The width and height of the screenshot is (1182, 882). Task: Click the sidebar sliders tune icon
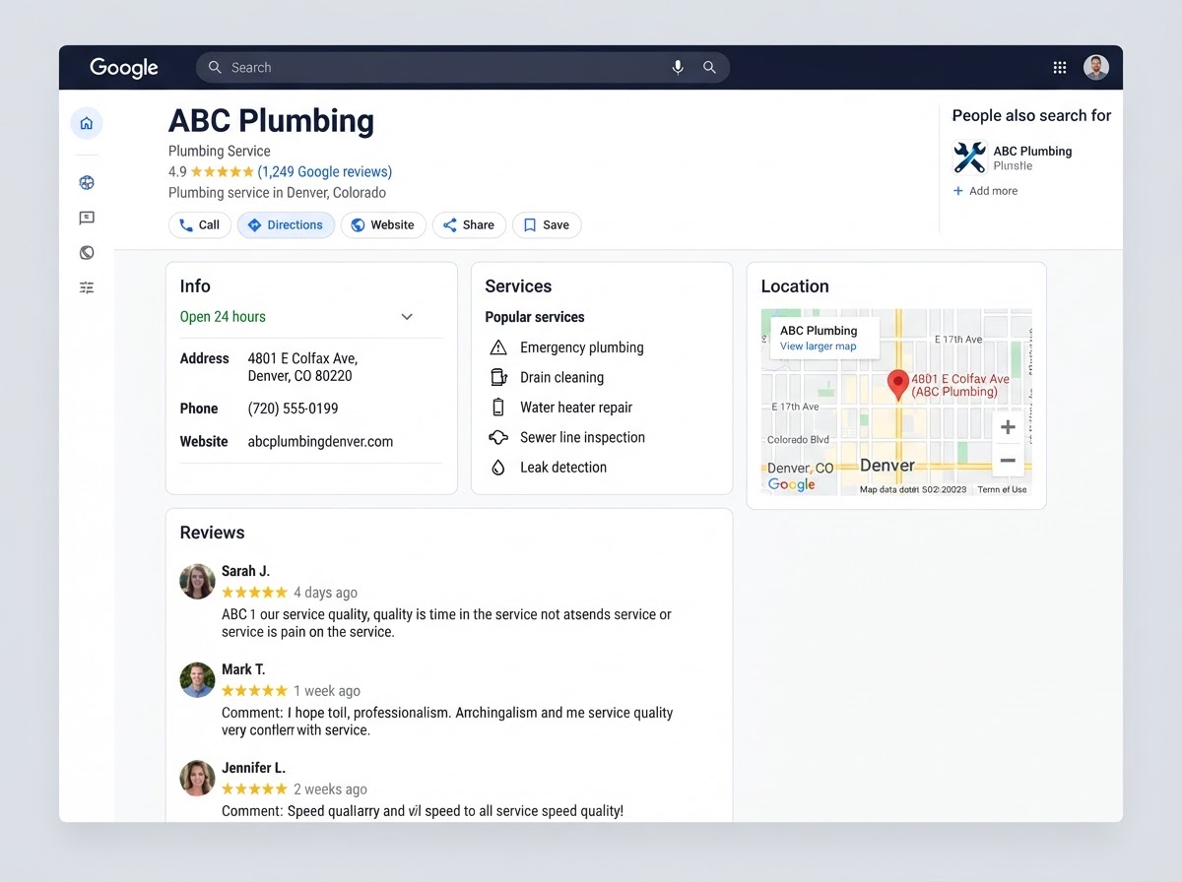pyautogui.click(x=87, y=287)
